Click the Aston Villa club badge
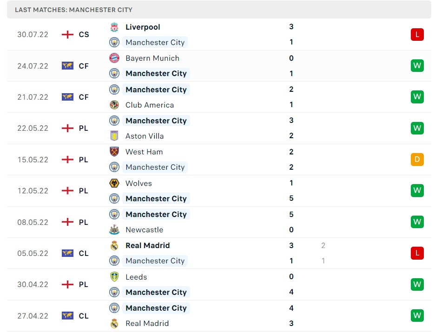This screenshot has width=435, height=332. click(114, 136)
